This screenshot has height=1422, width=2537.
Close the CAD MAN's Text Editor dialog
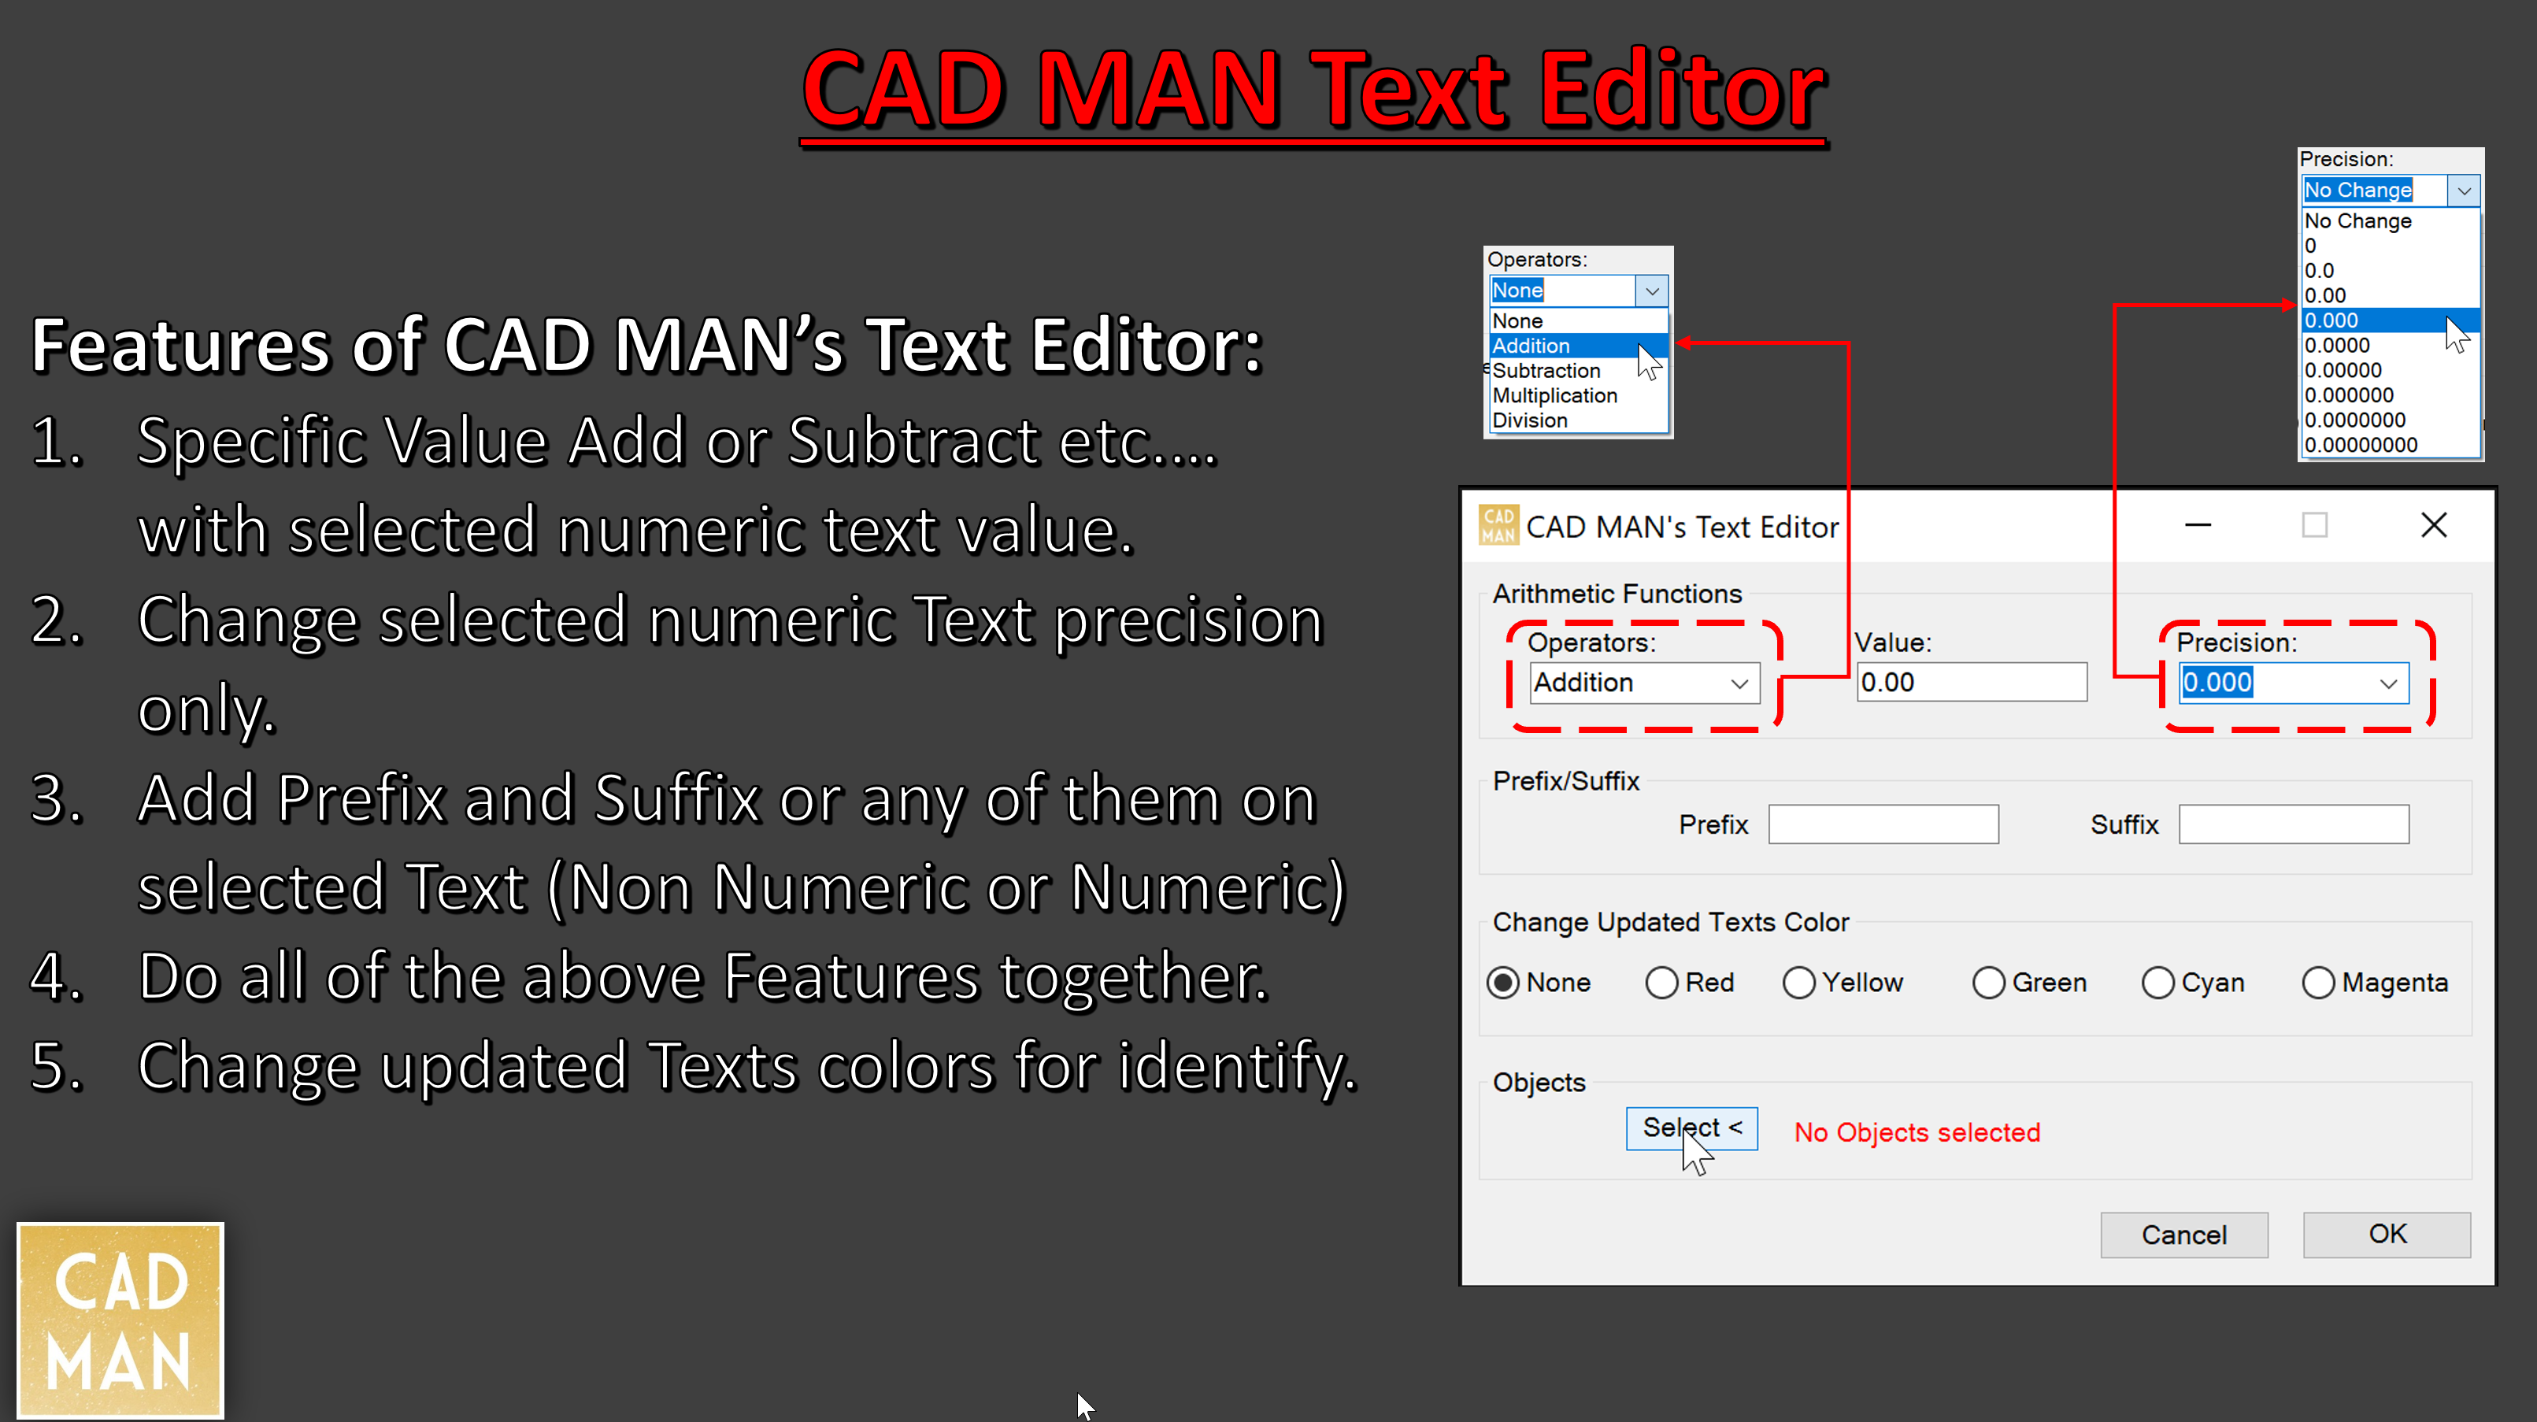(2434, 525)
